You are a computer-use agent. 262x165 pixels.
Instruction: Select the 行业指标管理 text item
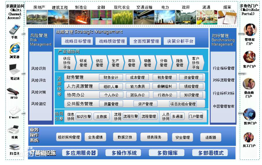(x=223, y=68)
